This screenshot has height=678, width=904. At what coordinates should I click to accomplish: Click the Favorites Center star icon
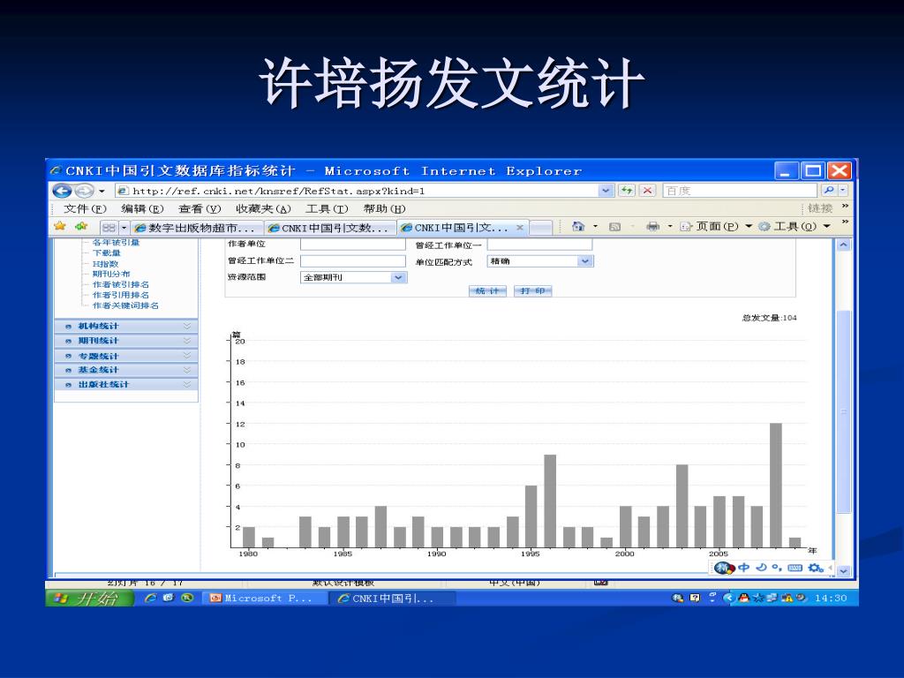tap(59, 226)
